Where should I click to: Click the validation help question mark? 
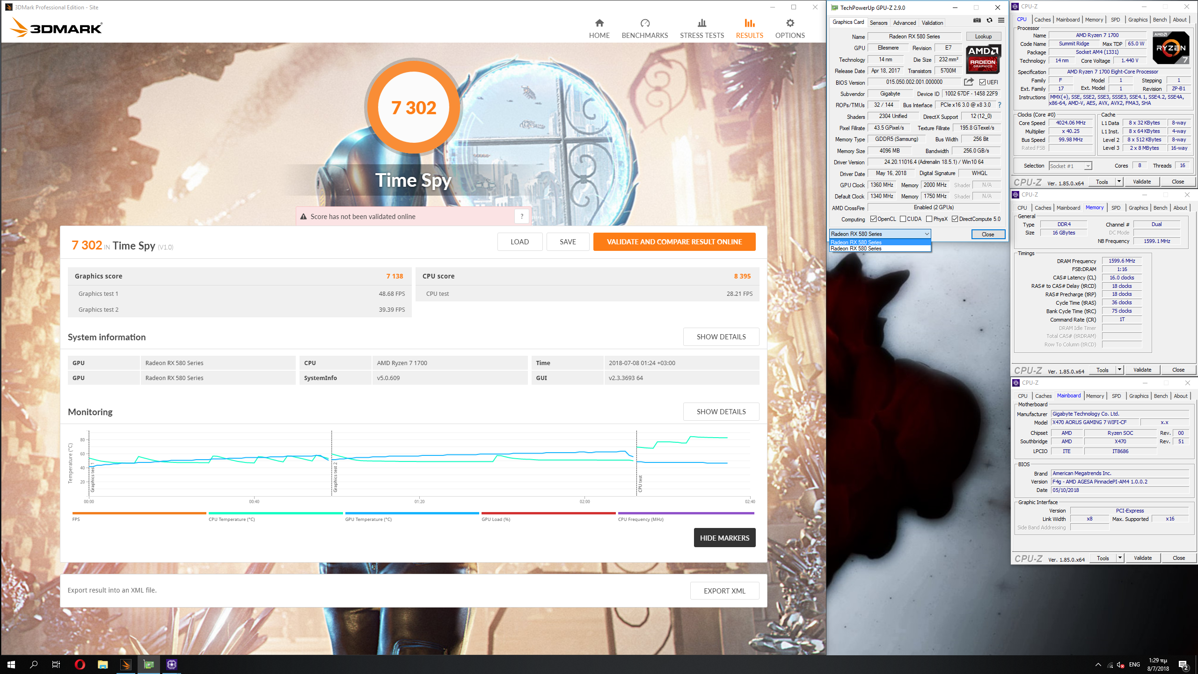[x=522, y=216]
